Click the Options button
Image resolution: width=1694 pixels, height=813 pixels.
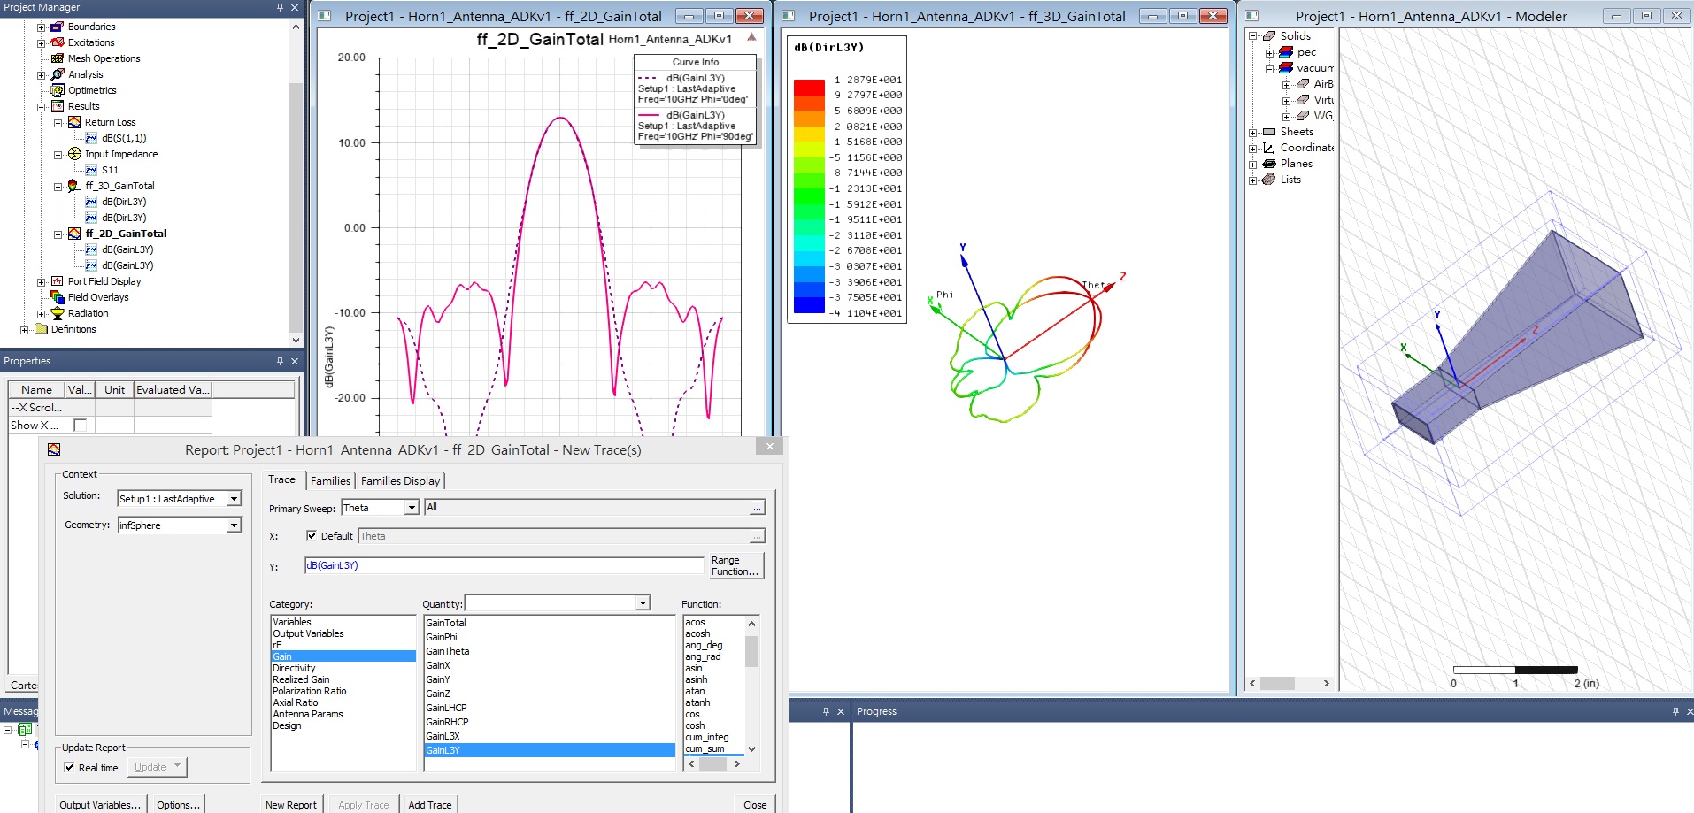179,805
